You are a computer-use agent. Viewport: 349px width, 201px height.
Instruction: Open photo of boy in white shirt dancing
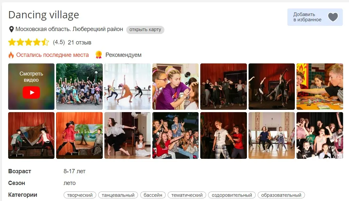(223, 135)
